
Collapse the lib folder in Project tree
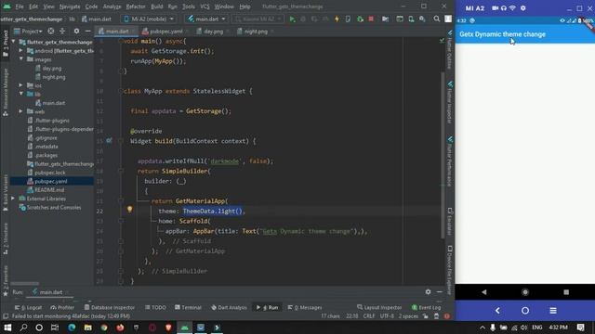tap(20, 95)
